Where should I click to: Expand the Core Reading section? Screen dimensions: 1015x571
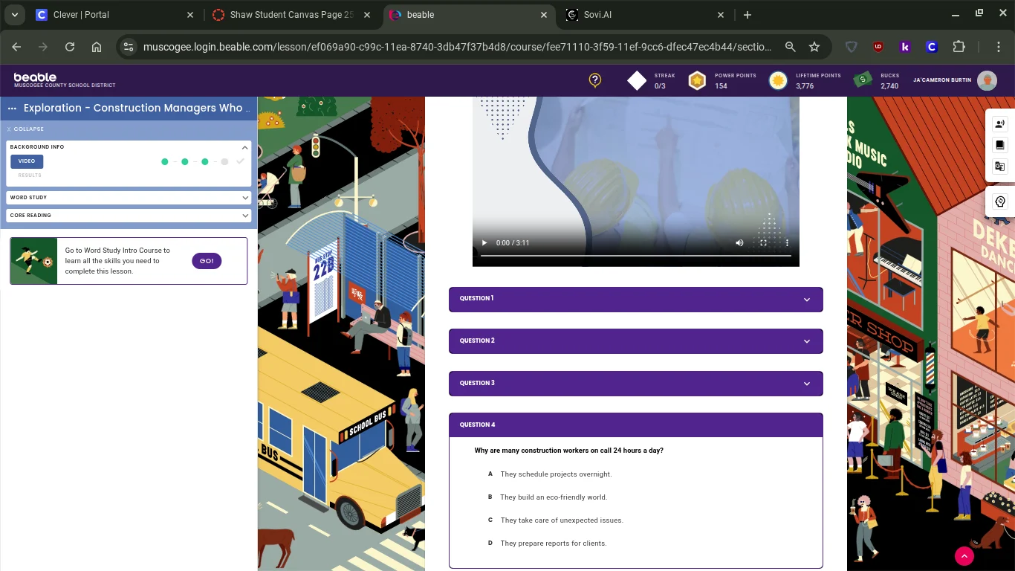pyautogui.click(x=129, y=216)
